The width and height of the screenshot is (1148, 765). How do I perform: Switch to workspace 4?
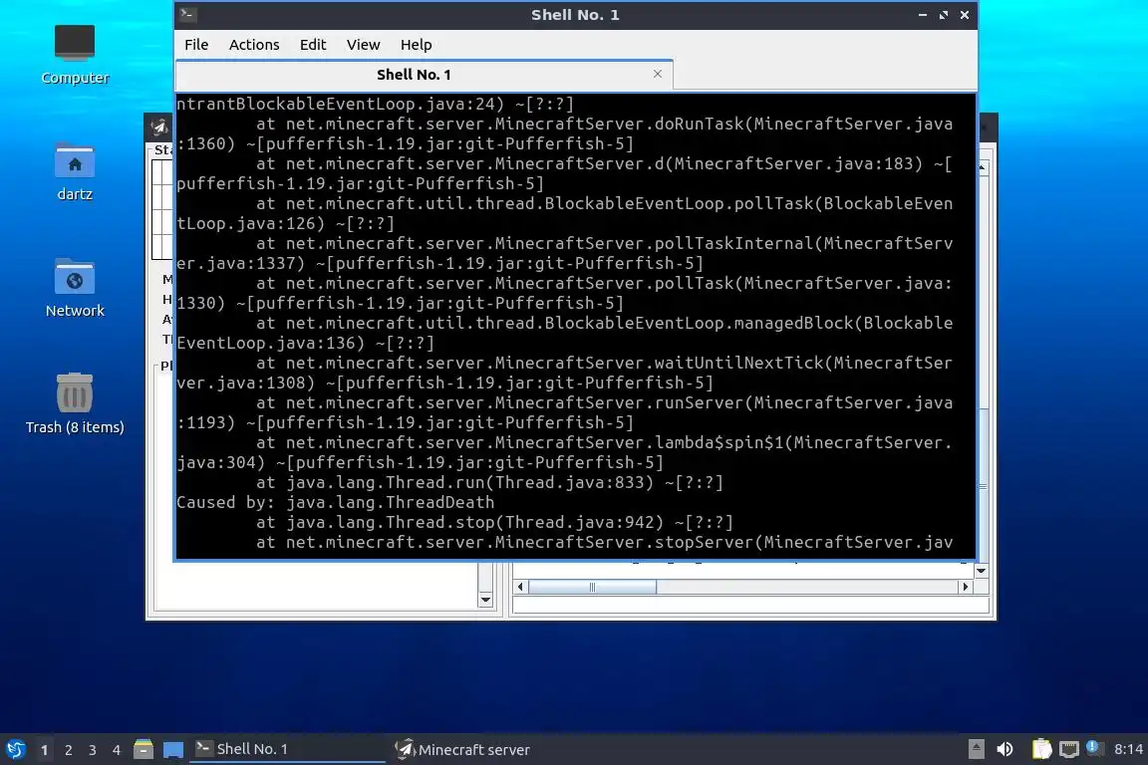(117, 750)
